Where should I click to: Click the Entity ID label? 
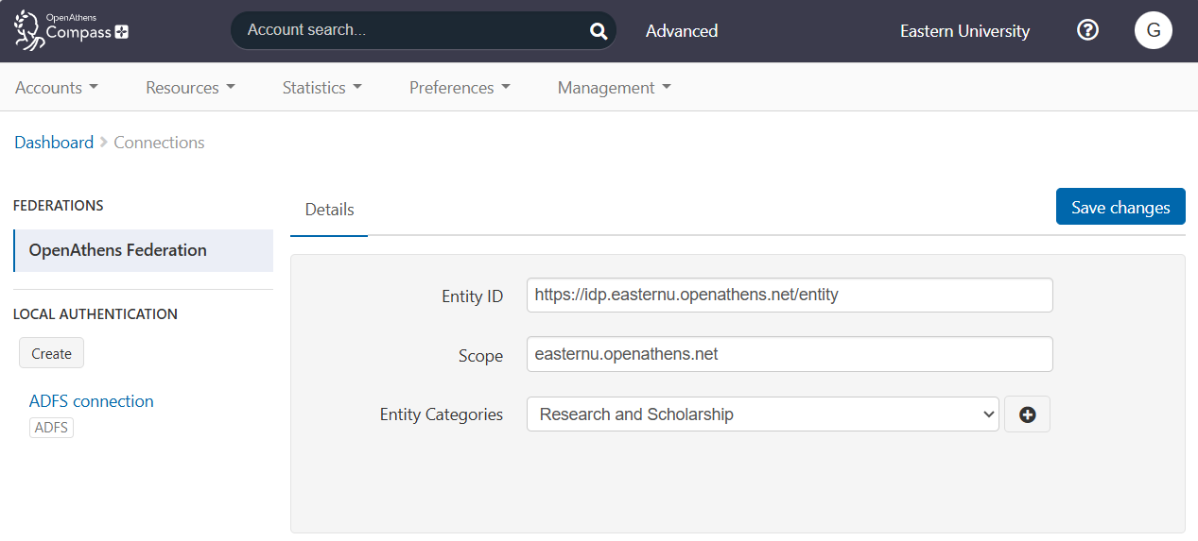(473, 296)
